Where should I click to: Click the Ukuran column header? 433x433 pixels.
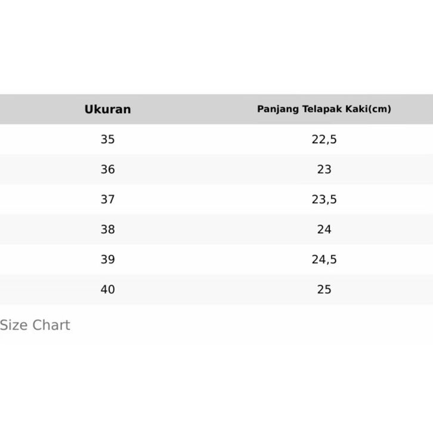pyautogui.click(x=107, y=109)
